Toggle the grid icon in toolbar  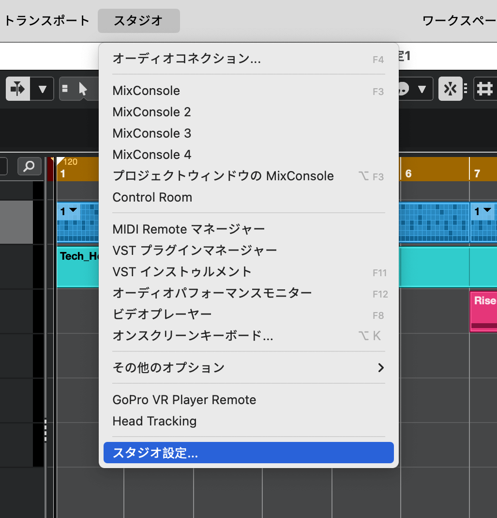point(485,89)
